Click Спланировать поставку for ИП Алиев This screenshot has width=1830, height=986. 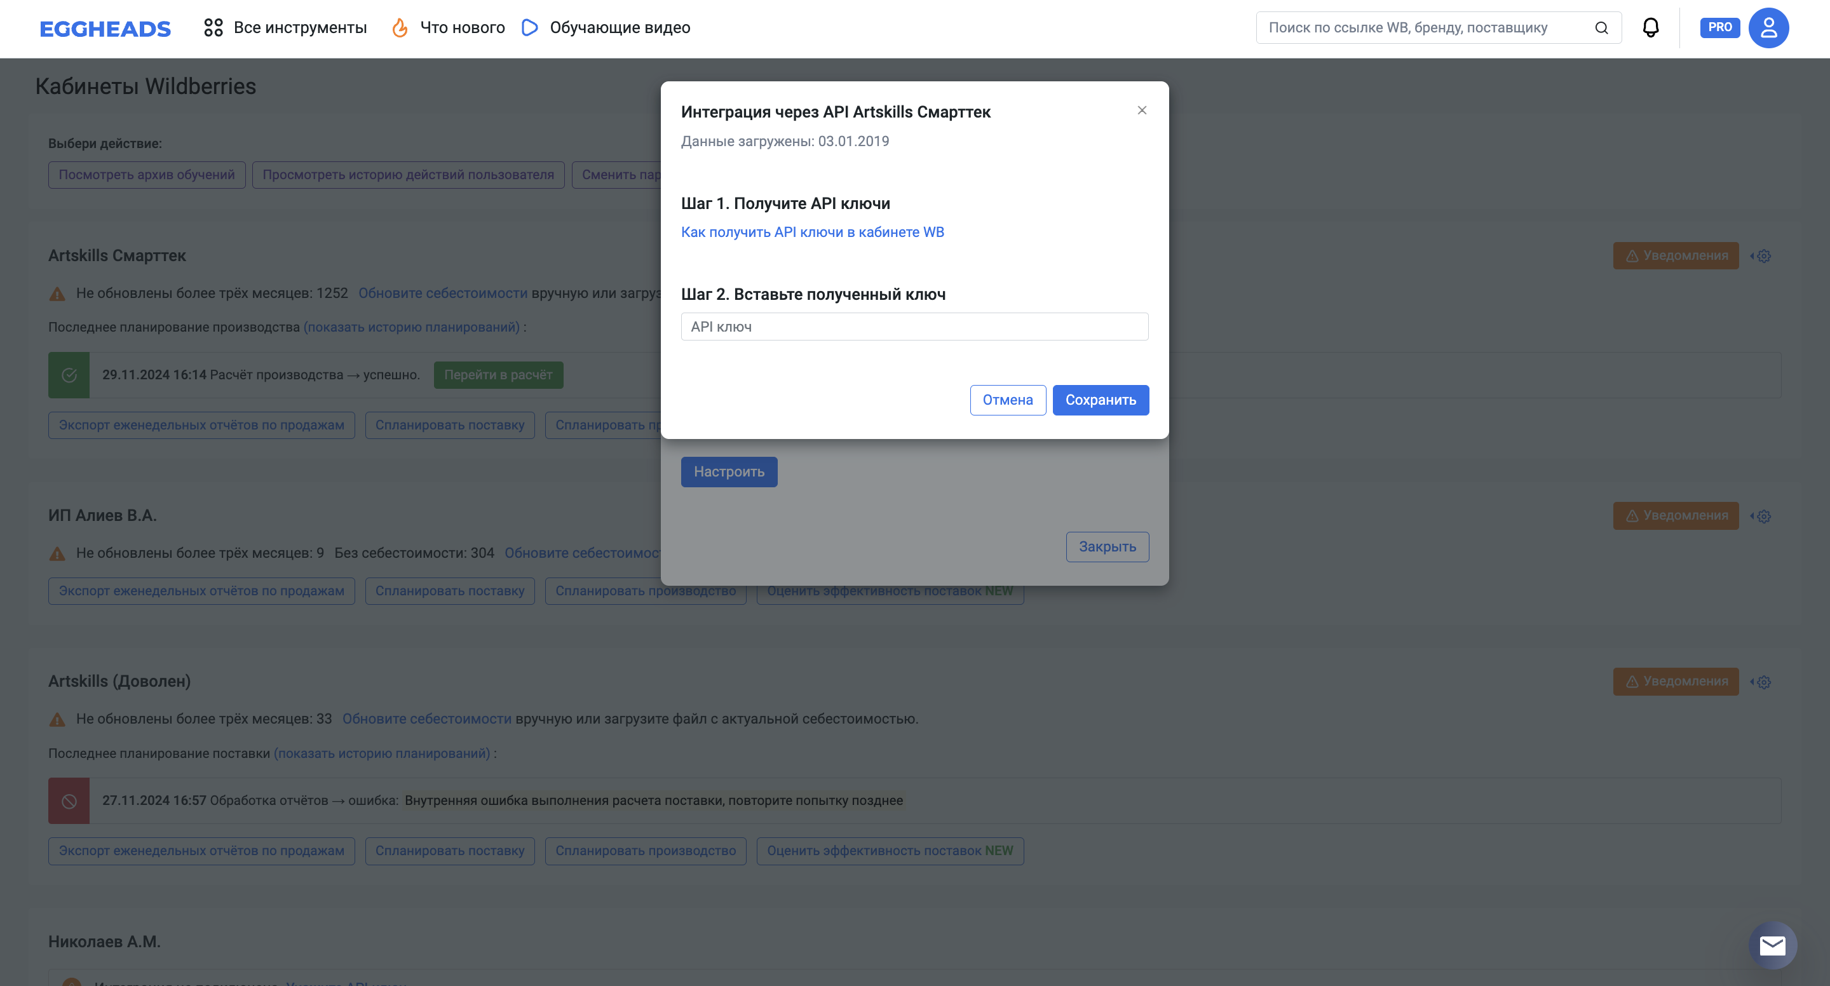pos(450,591)
